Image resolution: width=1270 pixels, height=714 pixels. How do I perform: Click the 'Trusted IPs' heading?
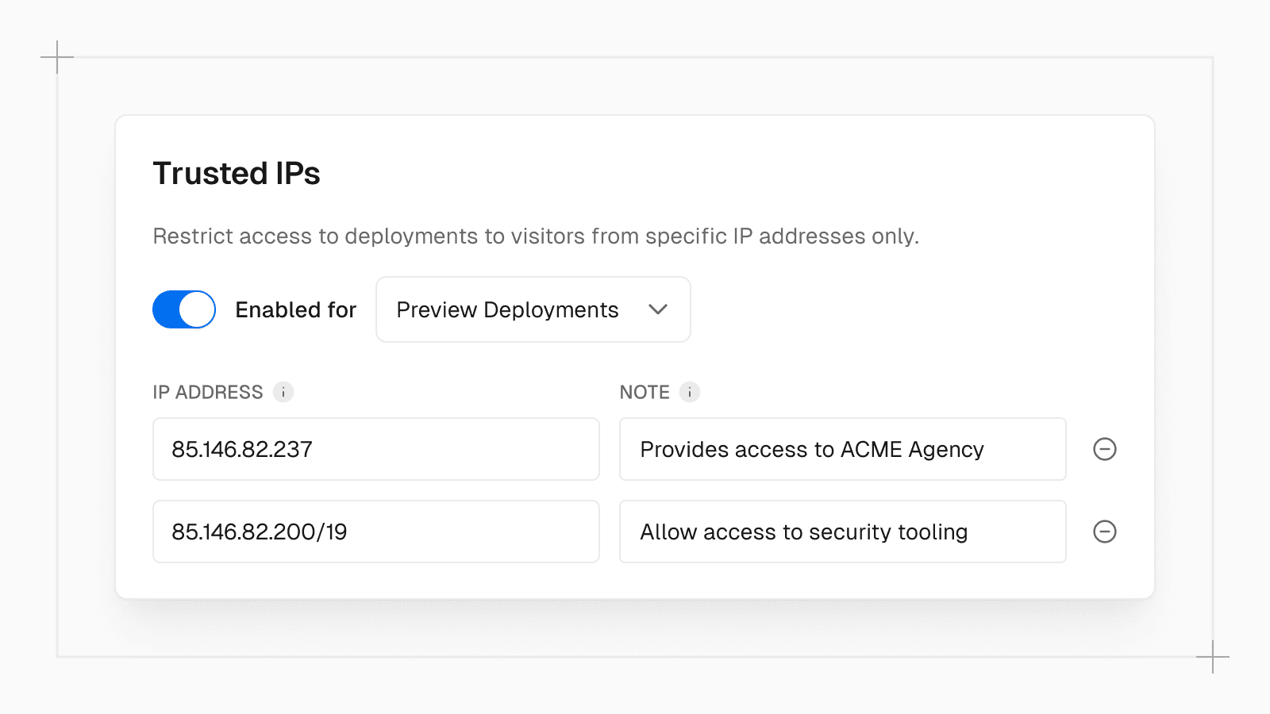tap(237, 173)
